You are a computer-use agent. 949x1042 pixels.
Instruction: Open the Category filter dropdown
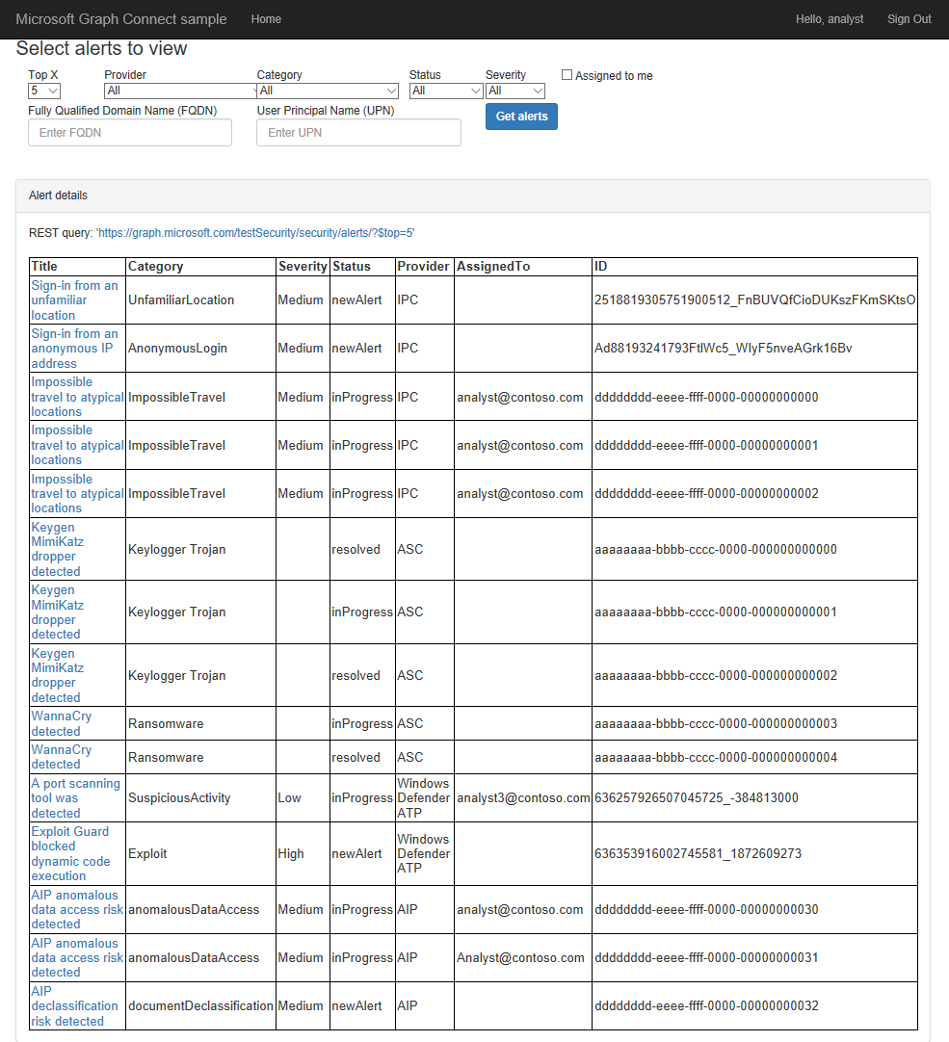328,91
